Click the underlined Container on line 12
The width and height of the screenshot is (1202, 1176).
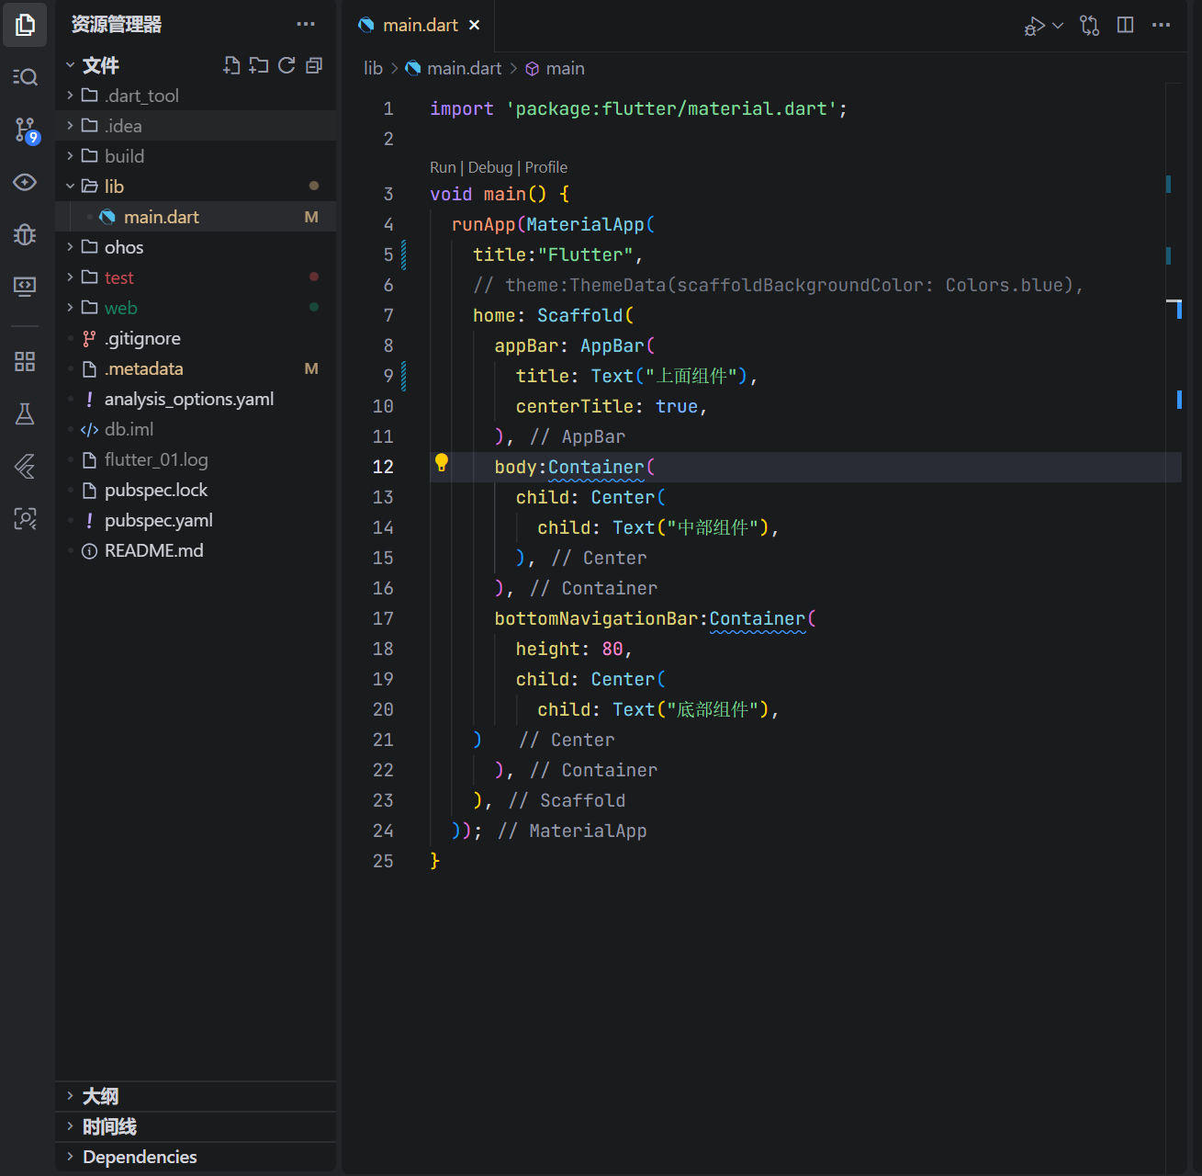(x=596, y=468)
